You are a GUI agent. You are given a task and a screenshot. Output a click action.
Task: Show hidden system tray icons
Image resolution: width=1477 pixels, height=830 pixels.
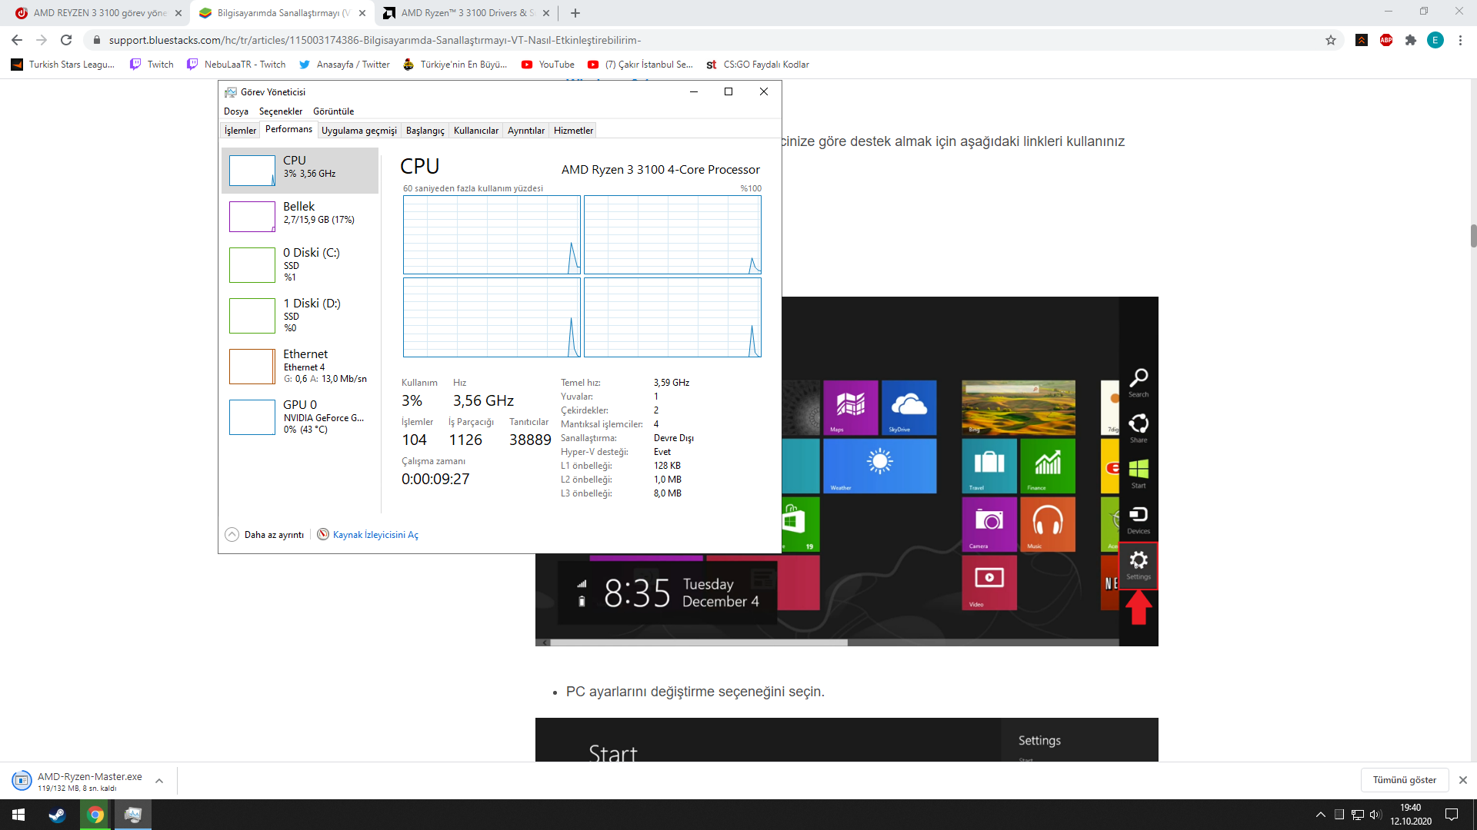pyautogui.click(x=1320, y=815)
